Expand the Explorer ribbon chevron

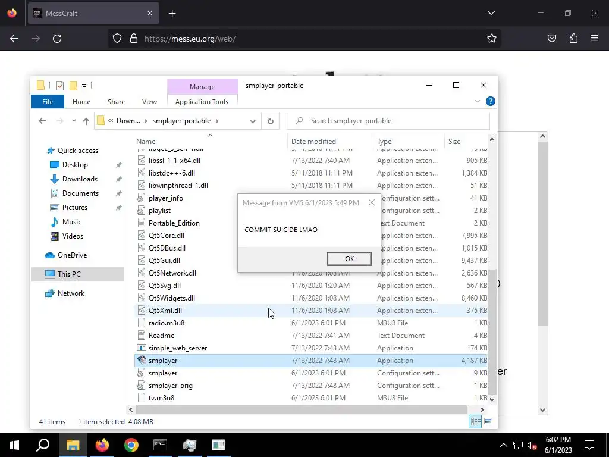[x=478, y=101]
